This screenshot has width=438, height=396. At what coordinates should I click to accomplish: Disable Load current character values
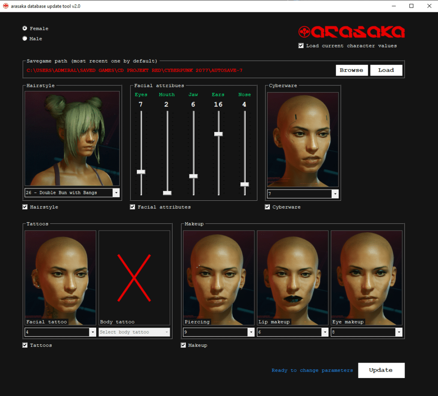tap(301, 46)
